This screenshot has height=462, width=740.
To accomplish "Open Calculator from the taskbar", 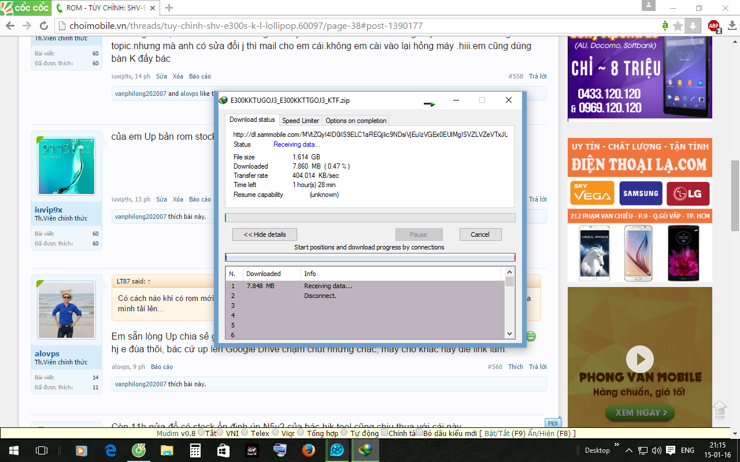I will tap(195, 450).
